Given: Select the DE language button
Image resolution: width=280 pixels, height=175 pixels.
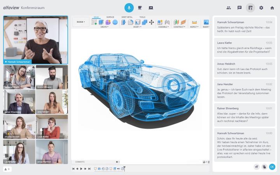Looking at the screenshot, I should (272, 166).
